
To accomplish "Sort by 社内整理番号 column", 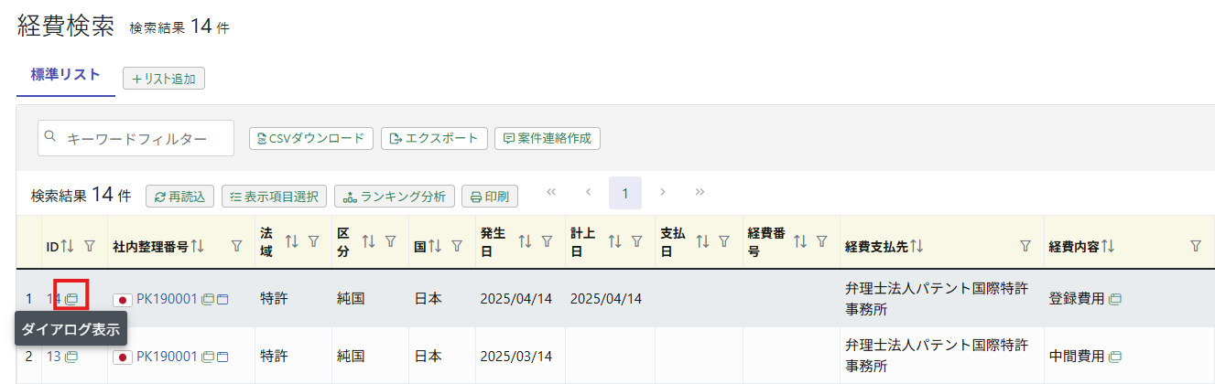I will point(198,246).
